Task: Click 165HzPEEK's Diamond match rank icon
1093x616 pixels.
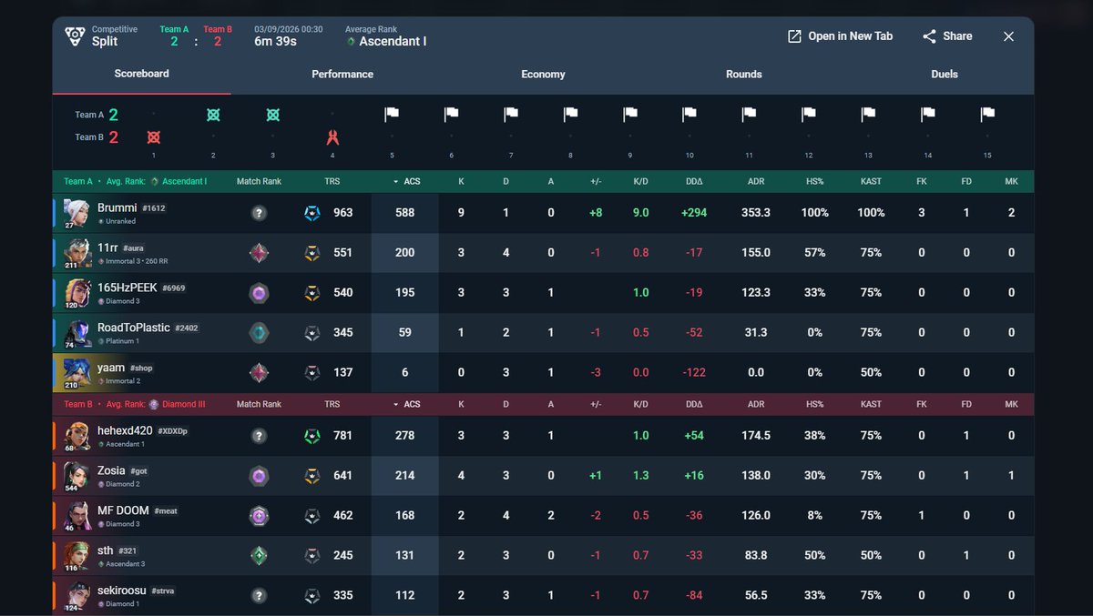Action: pos(259,293)
